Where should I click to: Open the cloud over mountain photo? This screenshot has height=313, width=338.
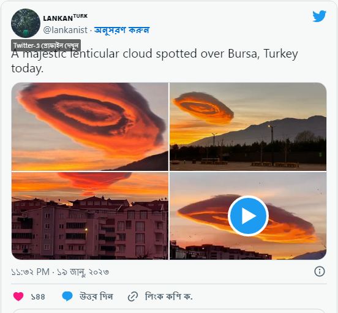(248, 127)
